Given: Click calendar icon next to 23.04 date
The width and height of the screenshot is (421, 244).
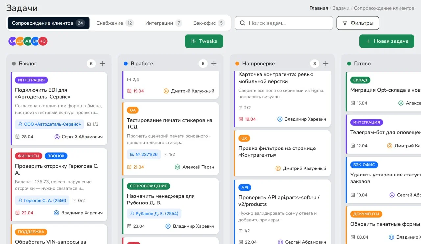Looking at the screenshot, I should click(129, 226).
